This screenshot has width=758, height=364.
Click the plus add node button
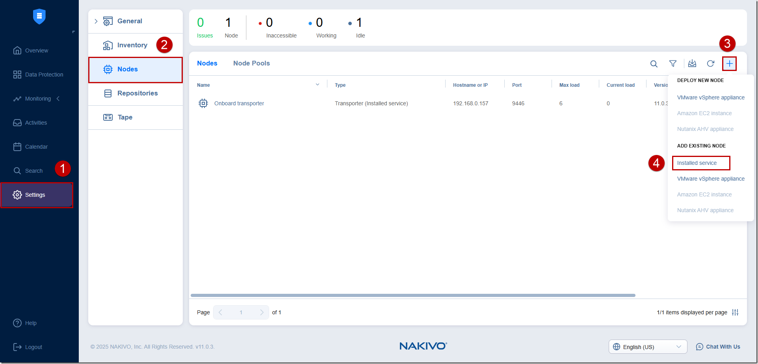(730, 63)
